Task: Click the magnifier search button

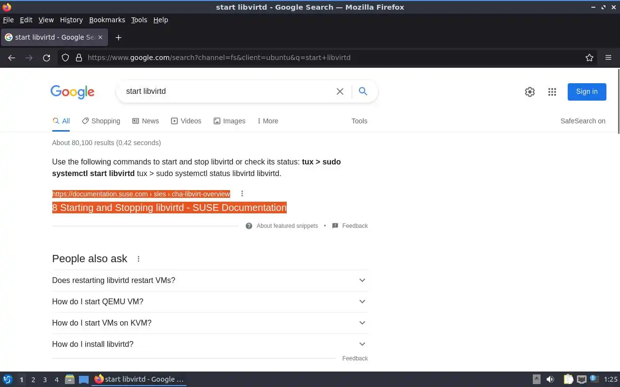Action: [363, 91]
